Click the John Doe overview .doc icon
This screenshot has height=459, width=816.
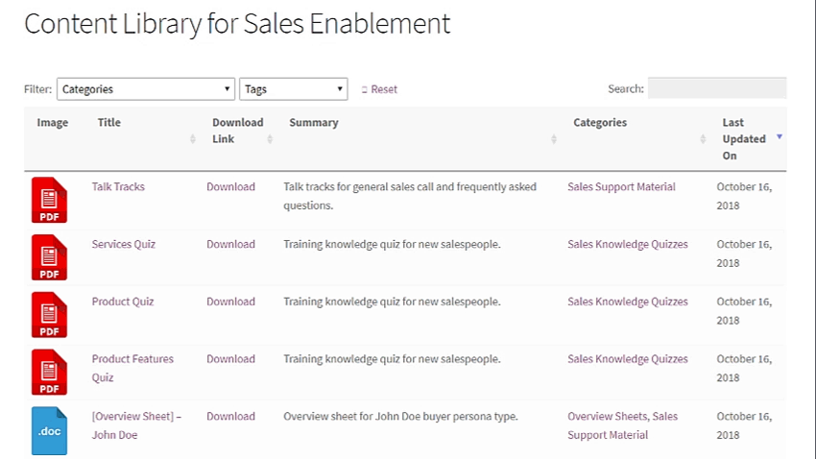49,430
